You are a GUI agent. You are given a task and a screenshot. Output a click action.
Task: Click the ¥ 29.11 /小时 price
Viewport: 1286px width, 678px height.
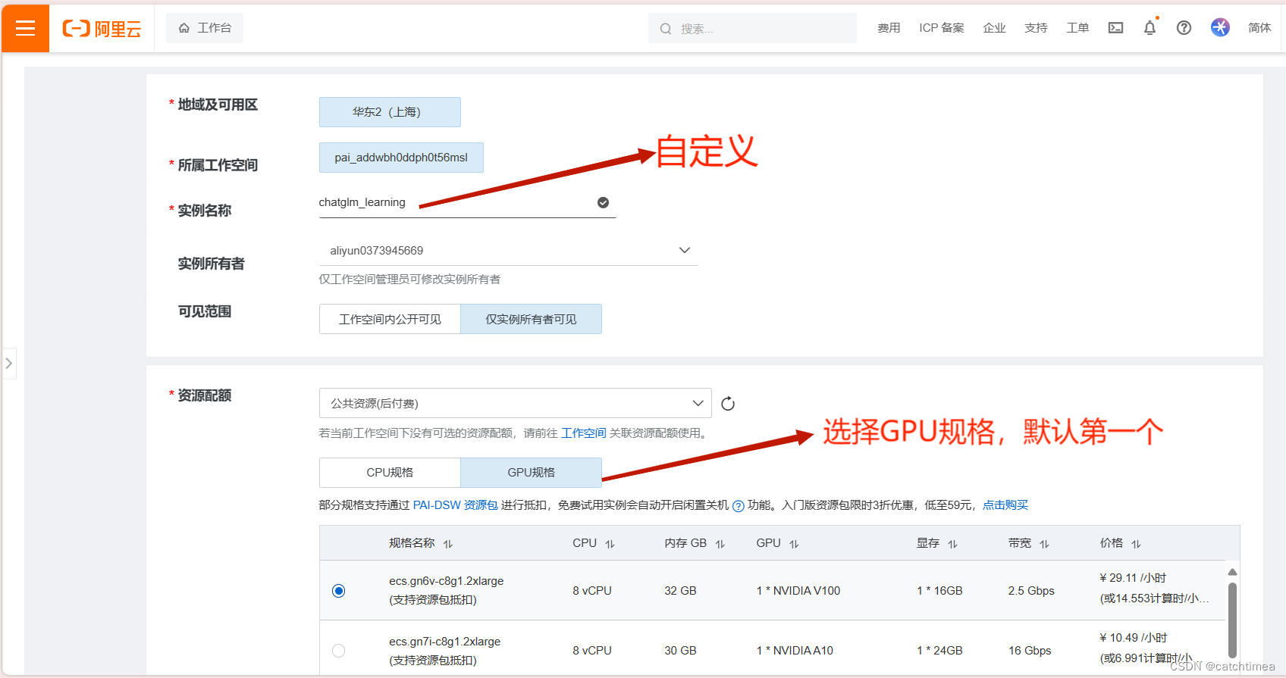click(1133, 578)
